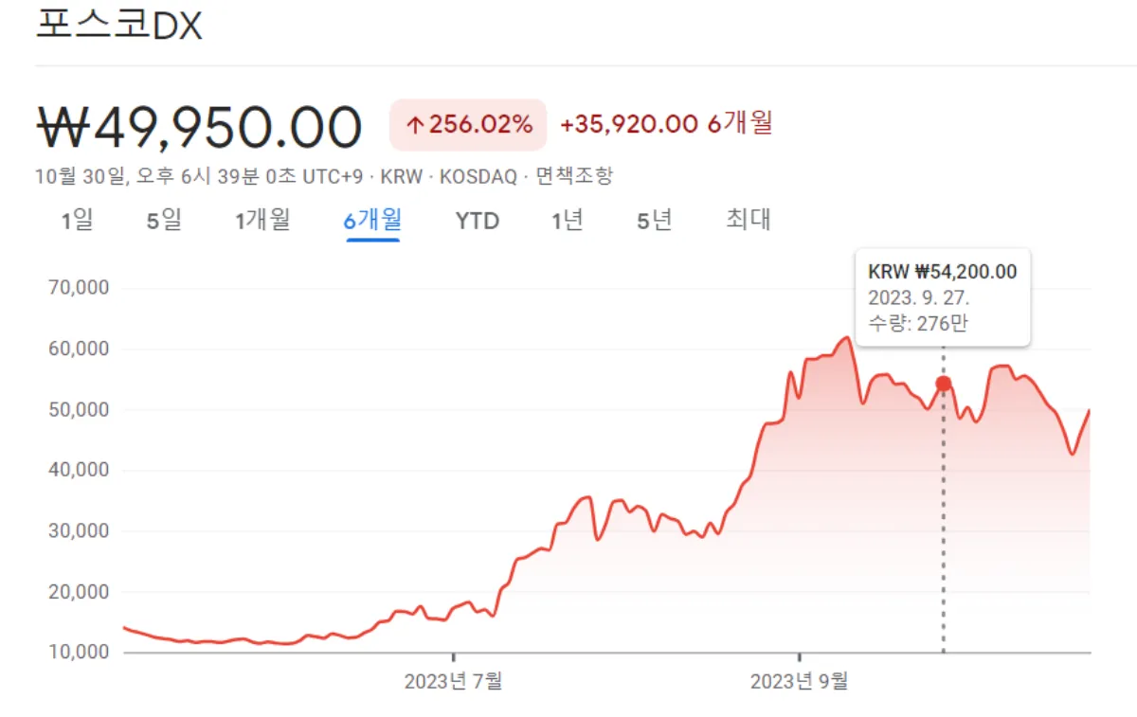Click the +35,920.00 6개월 change text
The height and width of the screenshot is (717, 1137).
(666, 124)
